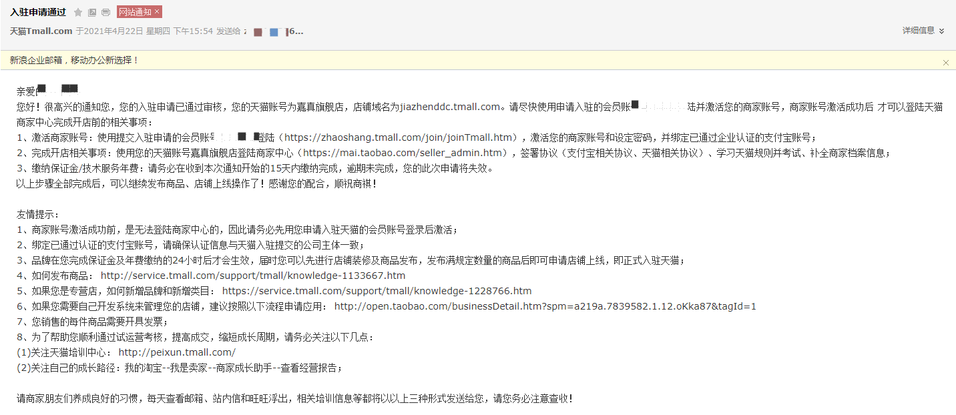Image resolution: width=956 pixels, height=415 pixels.
Task: Print this email using the printer icon
Action: [106, 13]
